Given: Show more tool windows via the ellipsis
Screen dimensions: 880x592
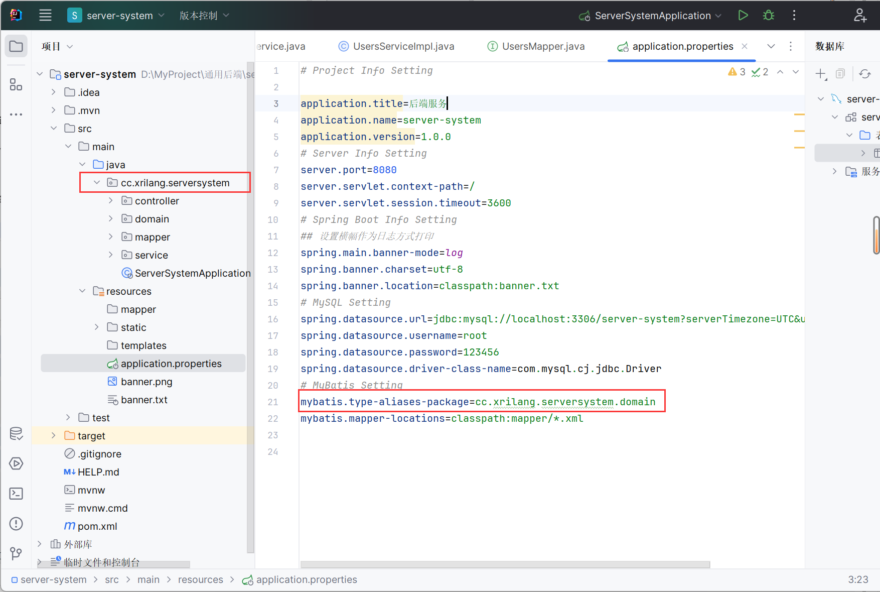Looking at the screenshot, I should [x=16, y=114].
